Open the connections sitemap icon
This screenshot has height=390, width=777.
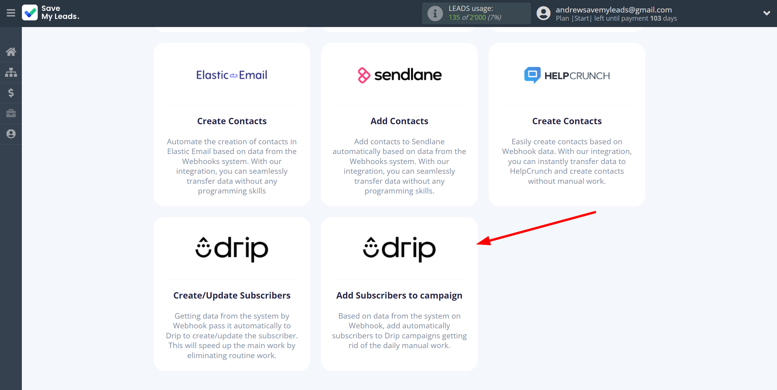point(11,72)
